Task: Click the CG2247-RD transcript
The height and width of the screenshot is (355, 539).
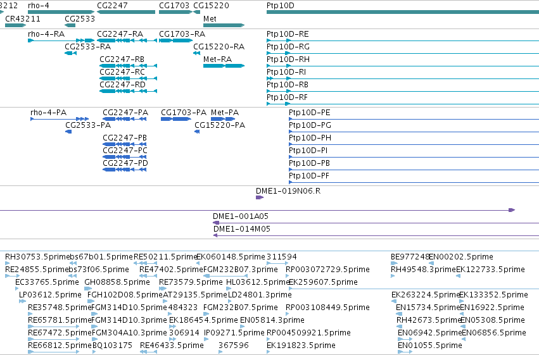Action: click(128, 91)
